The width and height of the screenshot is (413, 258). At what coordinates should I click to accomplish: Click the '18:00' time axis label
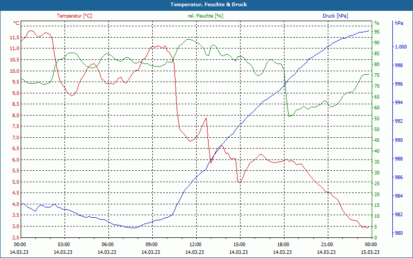click(282, 244)
